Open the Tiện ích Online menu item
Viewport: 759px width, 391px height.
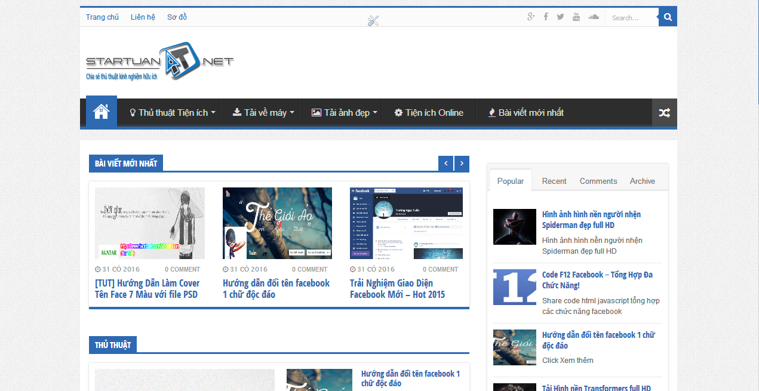429,112
